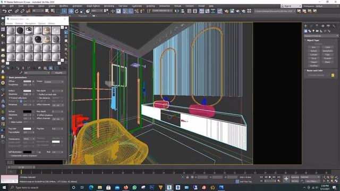The image size is (340, 191).
Task: Open the Hierarchy tab in command panel
Action: (x=317, y=26)
